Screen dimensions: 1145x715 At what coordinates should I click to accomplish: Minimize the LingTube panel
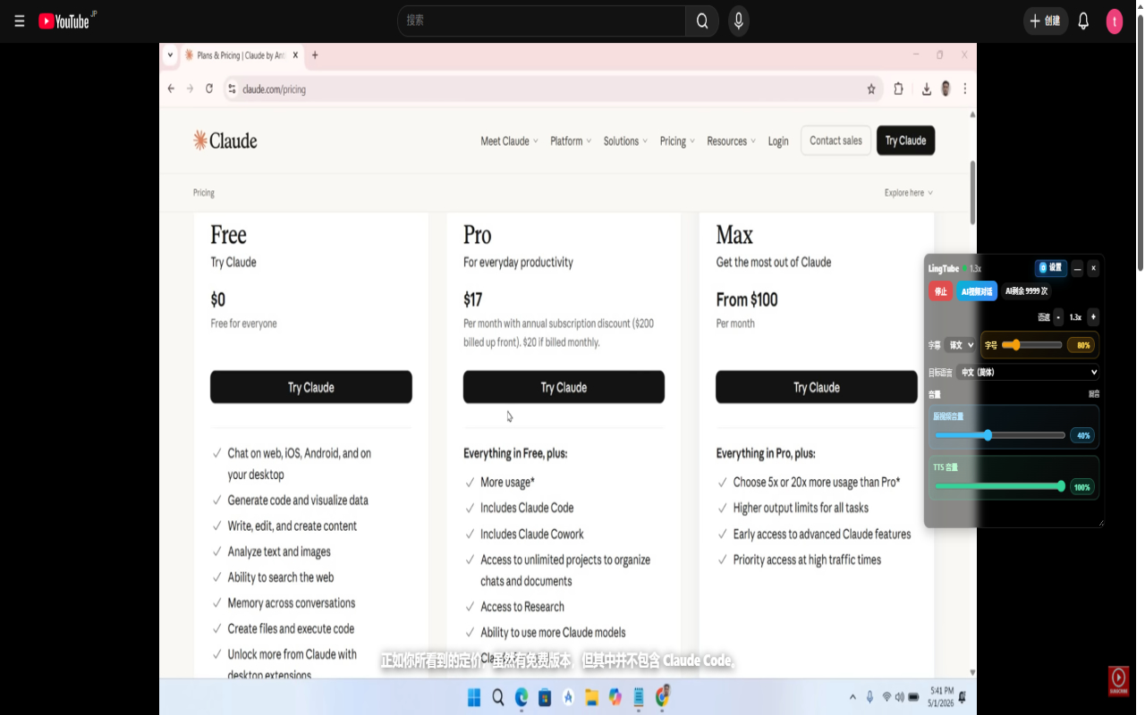tap(1077, 268)
